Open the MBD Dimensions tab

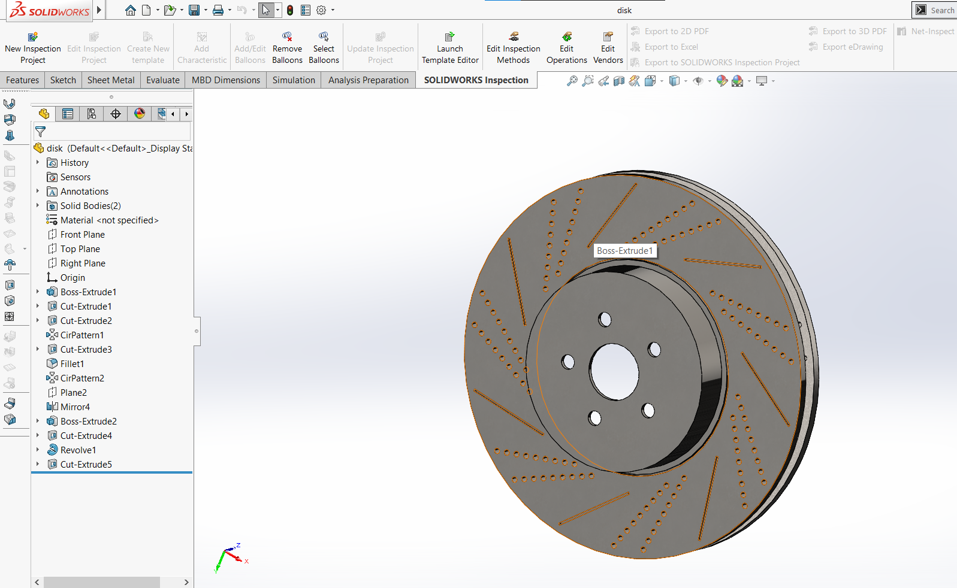pyautogui.click(x=226, y=80)
